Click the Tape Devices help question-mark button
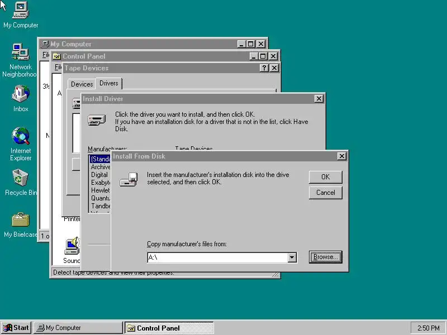447x335 pixels. [x=264, y=68]
